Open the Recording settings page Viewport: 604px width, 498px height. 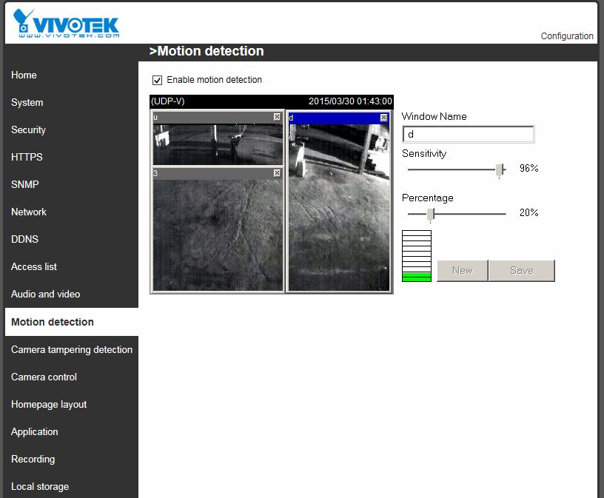point(33,460)
